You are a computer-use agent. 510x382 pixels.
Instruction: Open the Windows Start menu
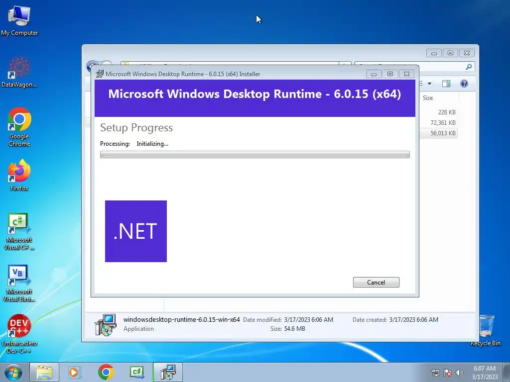[x=13, y=372]
